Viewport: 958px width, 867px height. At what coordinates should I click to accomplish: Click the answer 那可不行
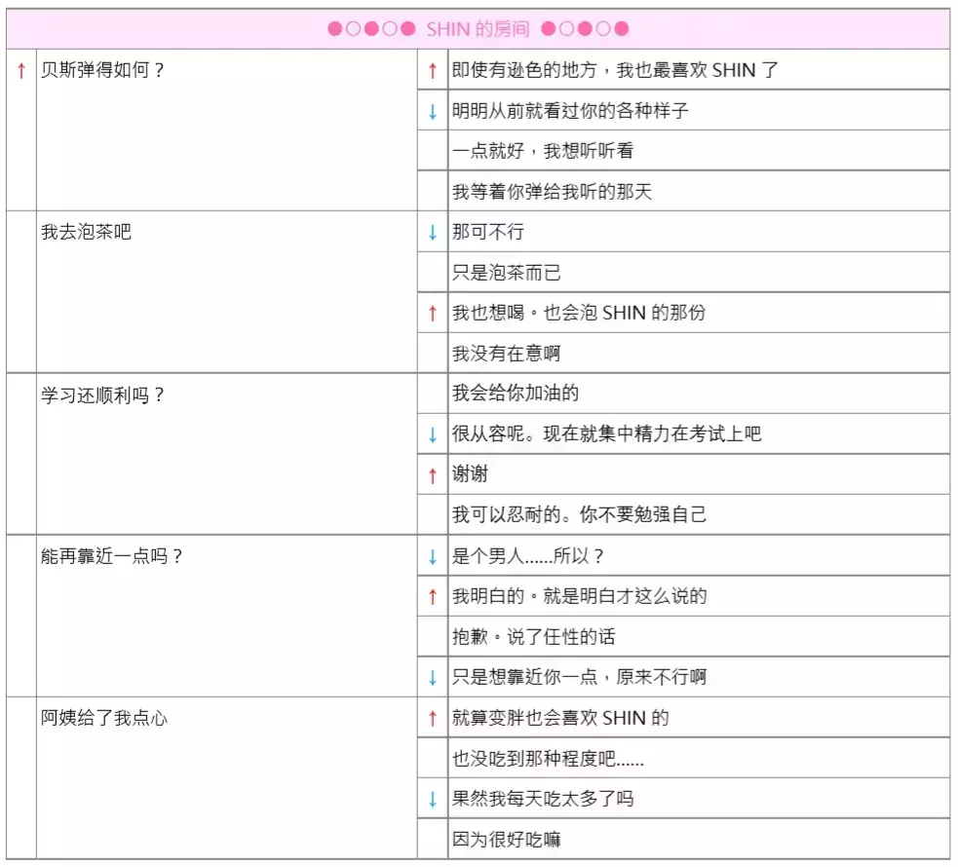[x=488, y=232]
